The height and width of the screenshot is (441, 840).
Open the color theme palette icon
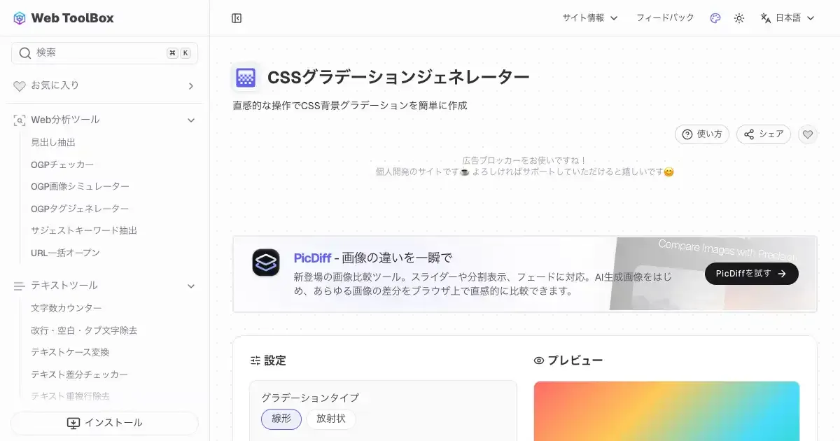click(715, 18)
